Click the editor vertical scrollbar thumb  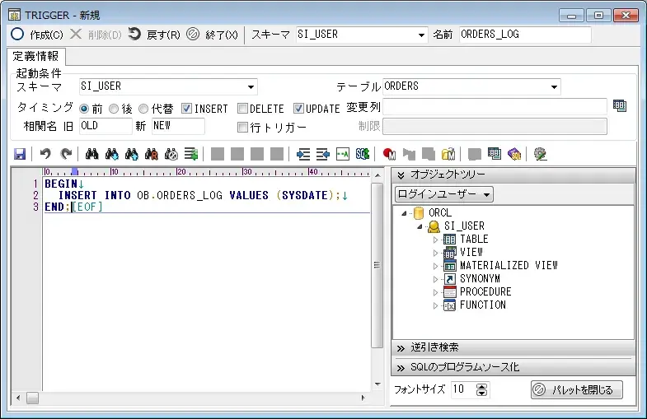tap(377, 265)
